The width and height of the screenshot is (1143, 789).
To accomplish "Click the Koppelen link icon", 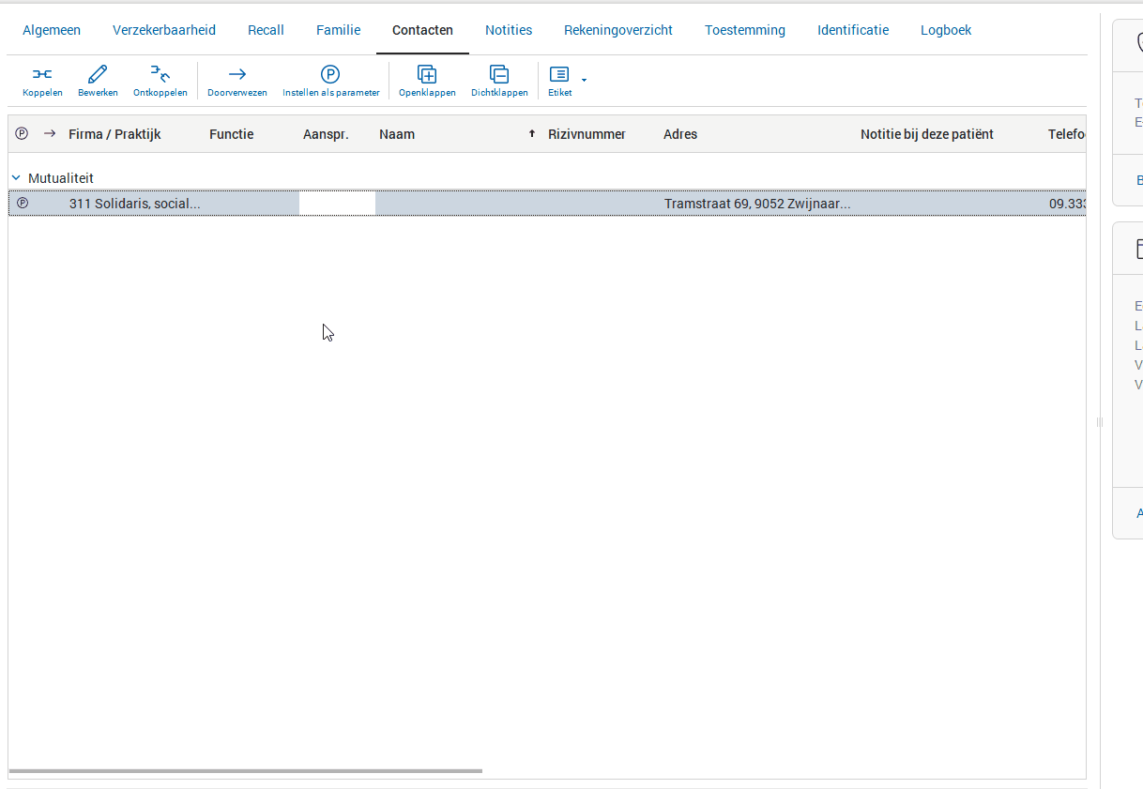I will [x=42, y=74].
